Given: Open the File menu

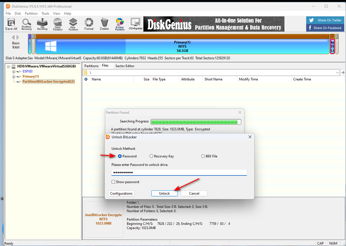Looking at the screenshot, I should (8, 14).
